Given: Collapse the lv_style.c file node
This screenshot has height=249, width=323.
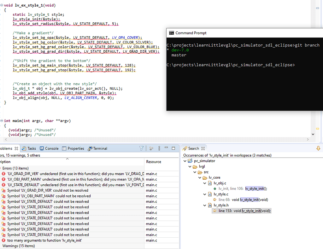Looking at the screenshot, I should point(205,194).
